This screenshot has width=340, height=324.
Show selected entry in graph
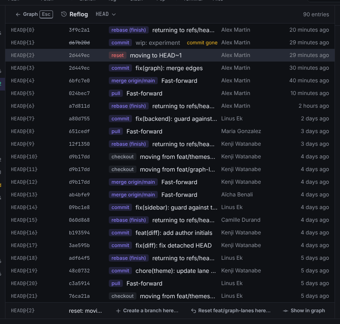point(304,310)
